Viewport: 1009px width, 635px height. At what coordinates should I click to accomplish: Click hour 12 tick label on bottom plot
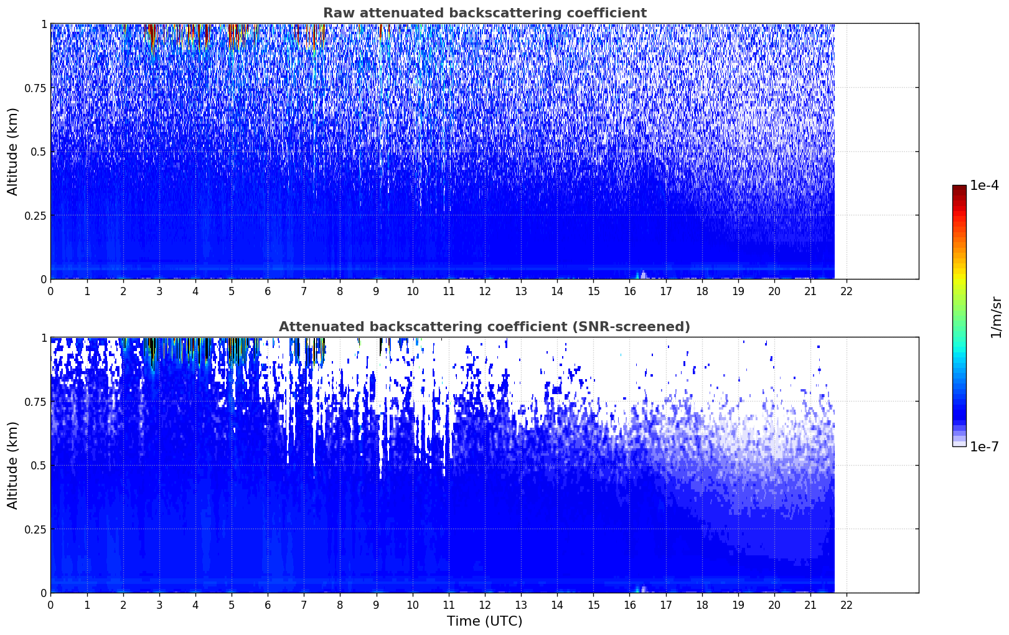tap(485, 605)
